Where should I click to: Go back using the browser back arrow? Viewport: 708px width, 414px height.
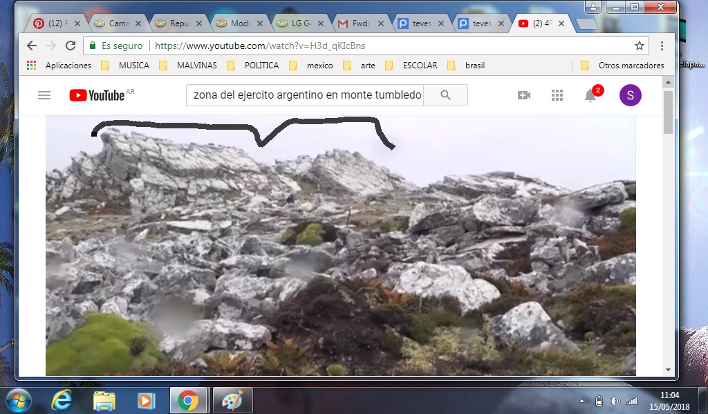[x=32, y=46]
